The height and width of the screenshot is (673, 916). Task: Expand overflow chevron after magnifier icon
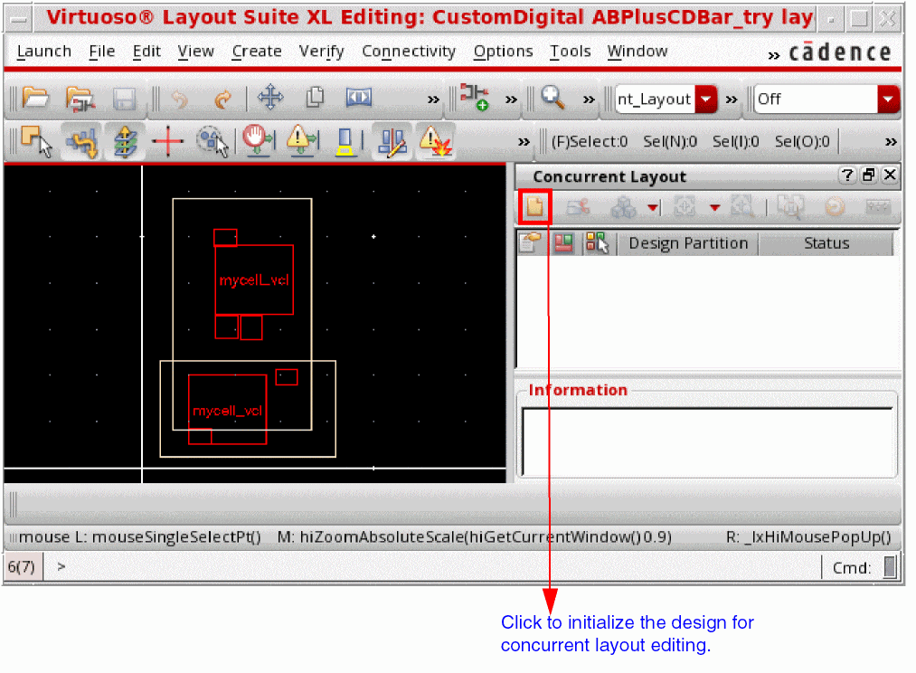click(589, 100)
